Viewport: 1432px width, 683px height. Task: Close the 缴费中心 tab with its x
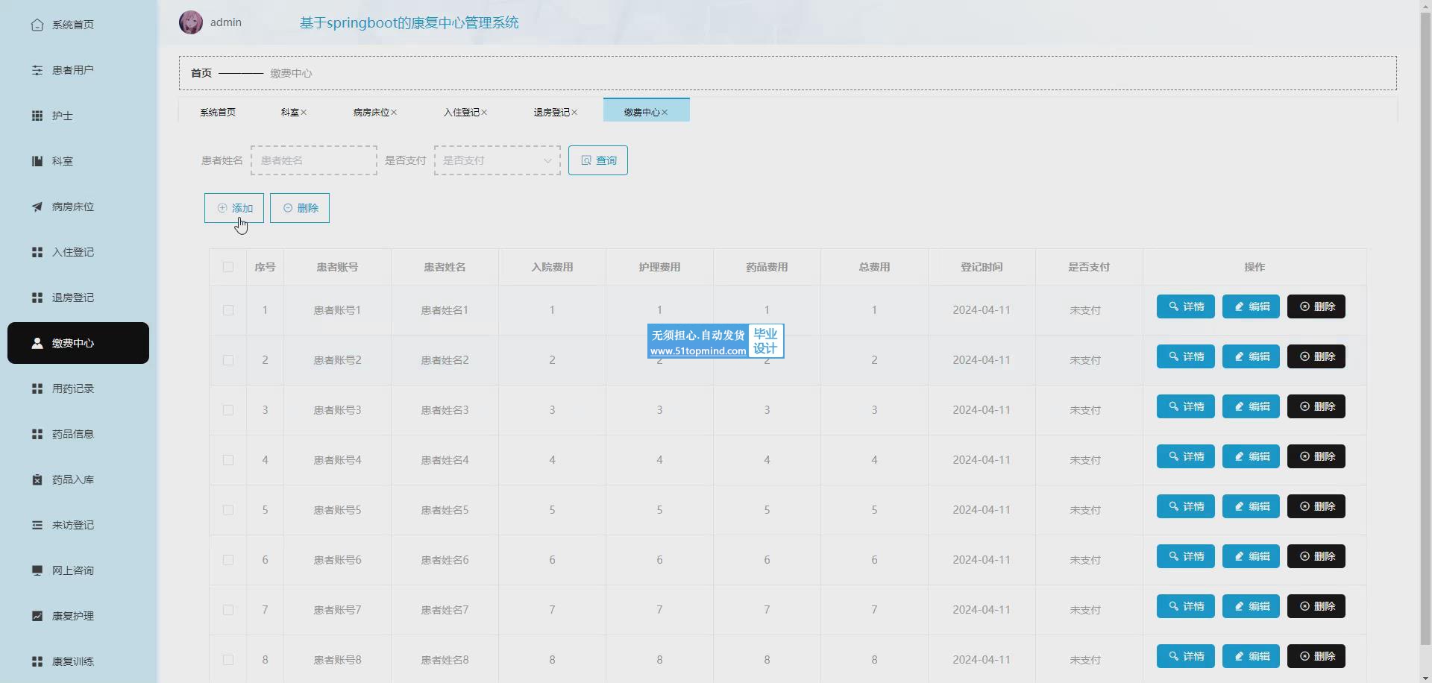pyautogui.click(x=665, y=113)
